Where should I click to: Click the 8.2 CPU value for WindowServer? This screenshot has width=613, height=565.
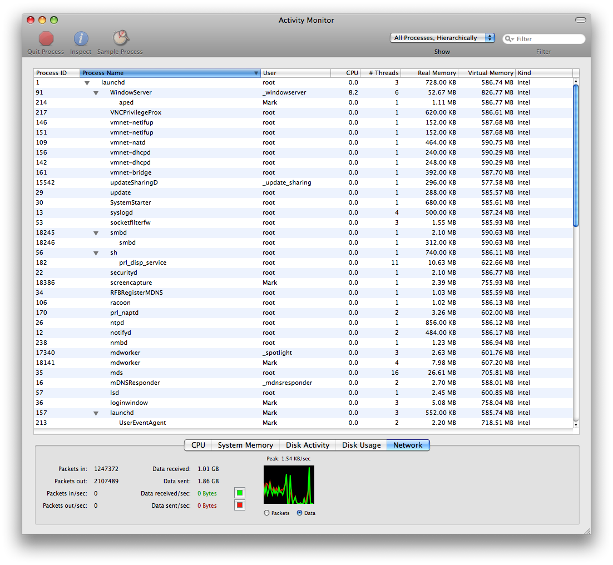click(x=353, y=93)
